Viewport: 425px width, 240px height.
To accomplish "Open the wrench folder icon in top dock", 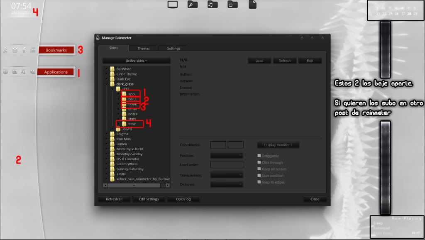I will pos(193,5).
